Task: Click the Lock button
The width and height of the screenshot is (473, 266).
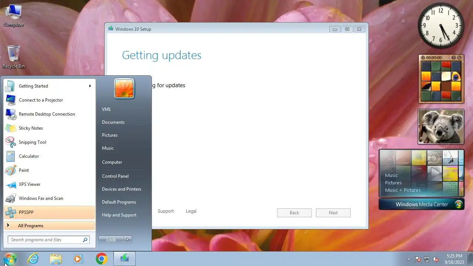Action: tap(111, 240)
